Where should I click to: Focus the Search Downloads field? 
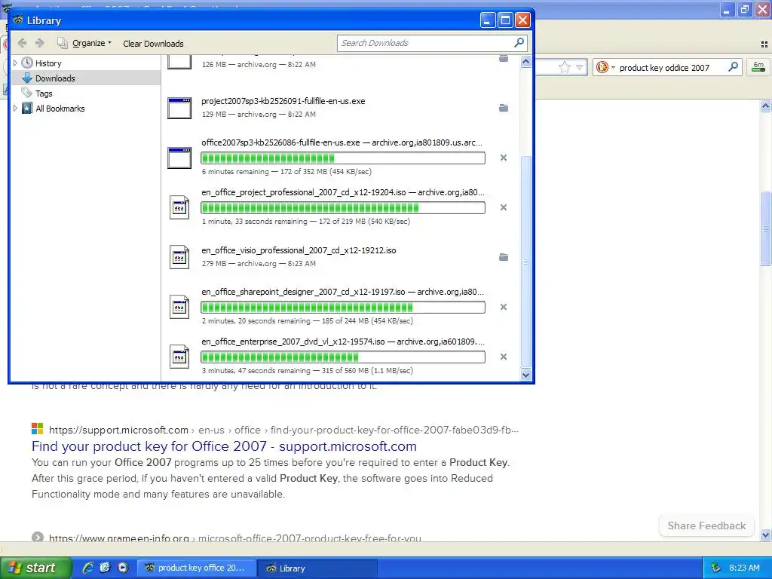point(426,43)
